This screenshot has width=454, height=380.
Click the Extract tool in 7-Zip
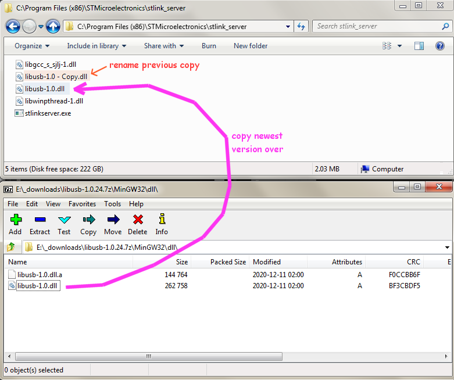tap(40, 224)
